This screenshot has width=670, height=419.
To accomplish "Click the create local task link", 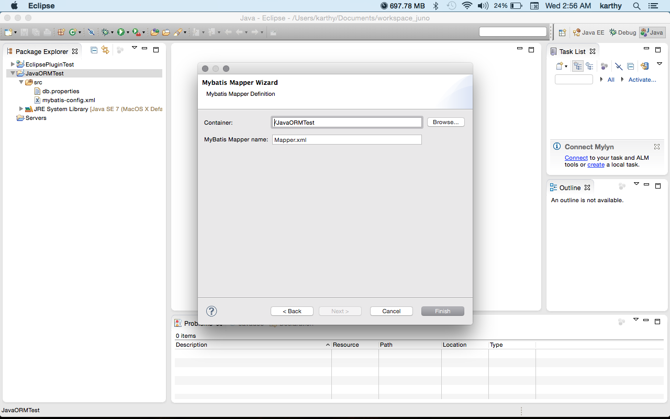I will pos(596,164).
